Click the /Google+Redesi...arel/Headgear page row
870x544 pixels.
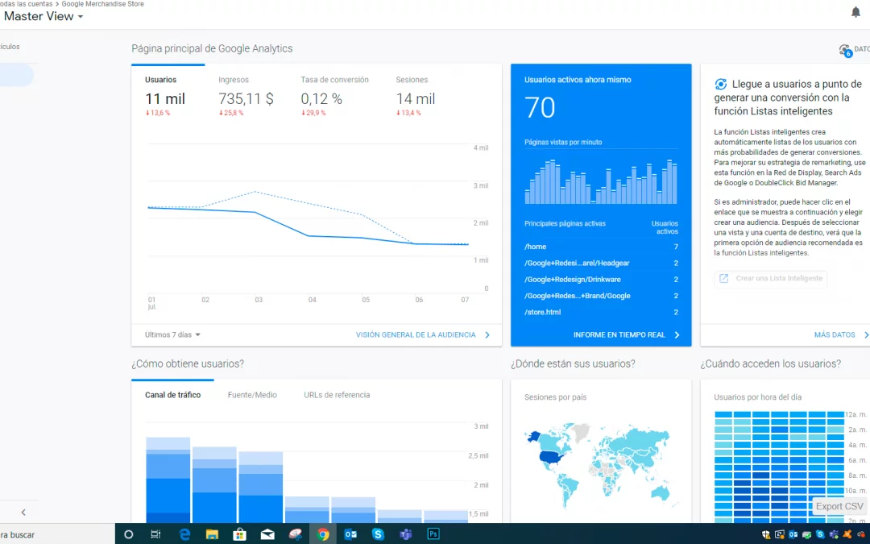(601, 263)
